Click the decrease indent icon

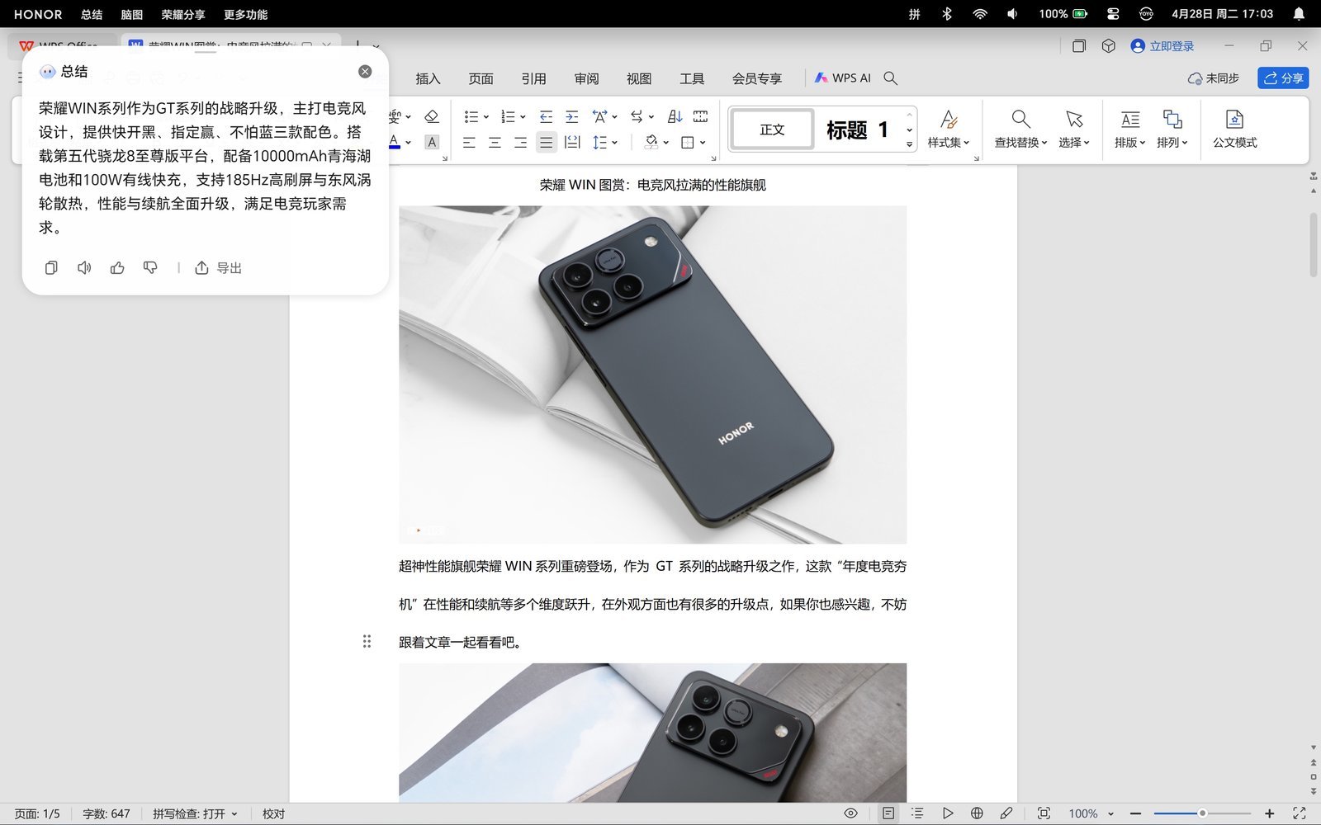(546, 116)
